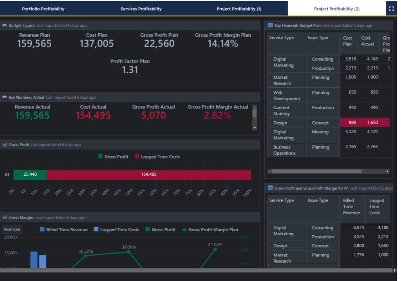This screenshot has height=281, width=401.
Task: Click the table icon beside Gross Profit for A1
Action: [270, 188]
